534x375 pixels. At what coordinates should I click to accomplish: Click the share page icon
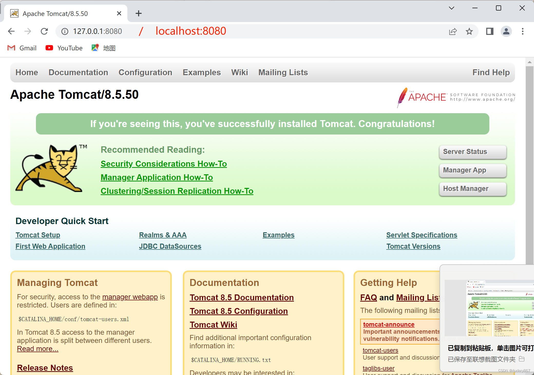tap(453, 31)
